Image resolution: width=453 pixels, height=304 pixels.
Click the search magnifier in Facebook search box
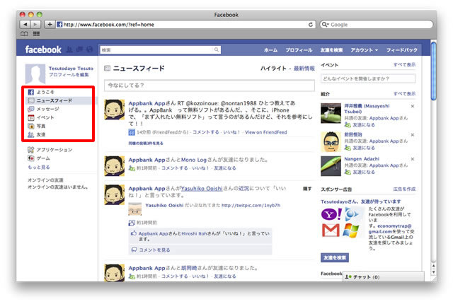click(x=217, y=49)
